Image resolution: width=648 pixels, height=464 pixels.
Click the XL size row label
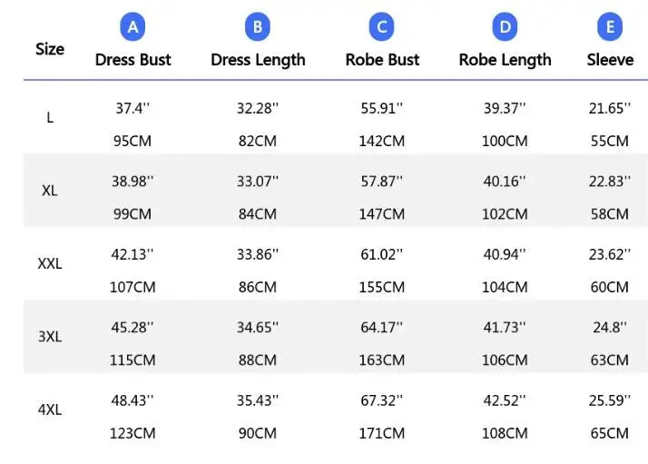pos(50,191)
